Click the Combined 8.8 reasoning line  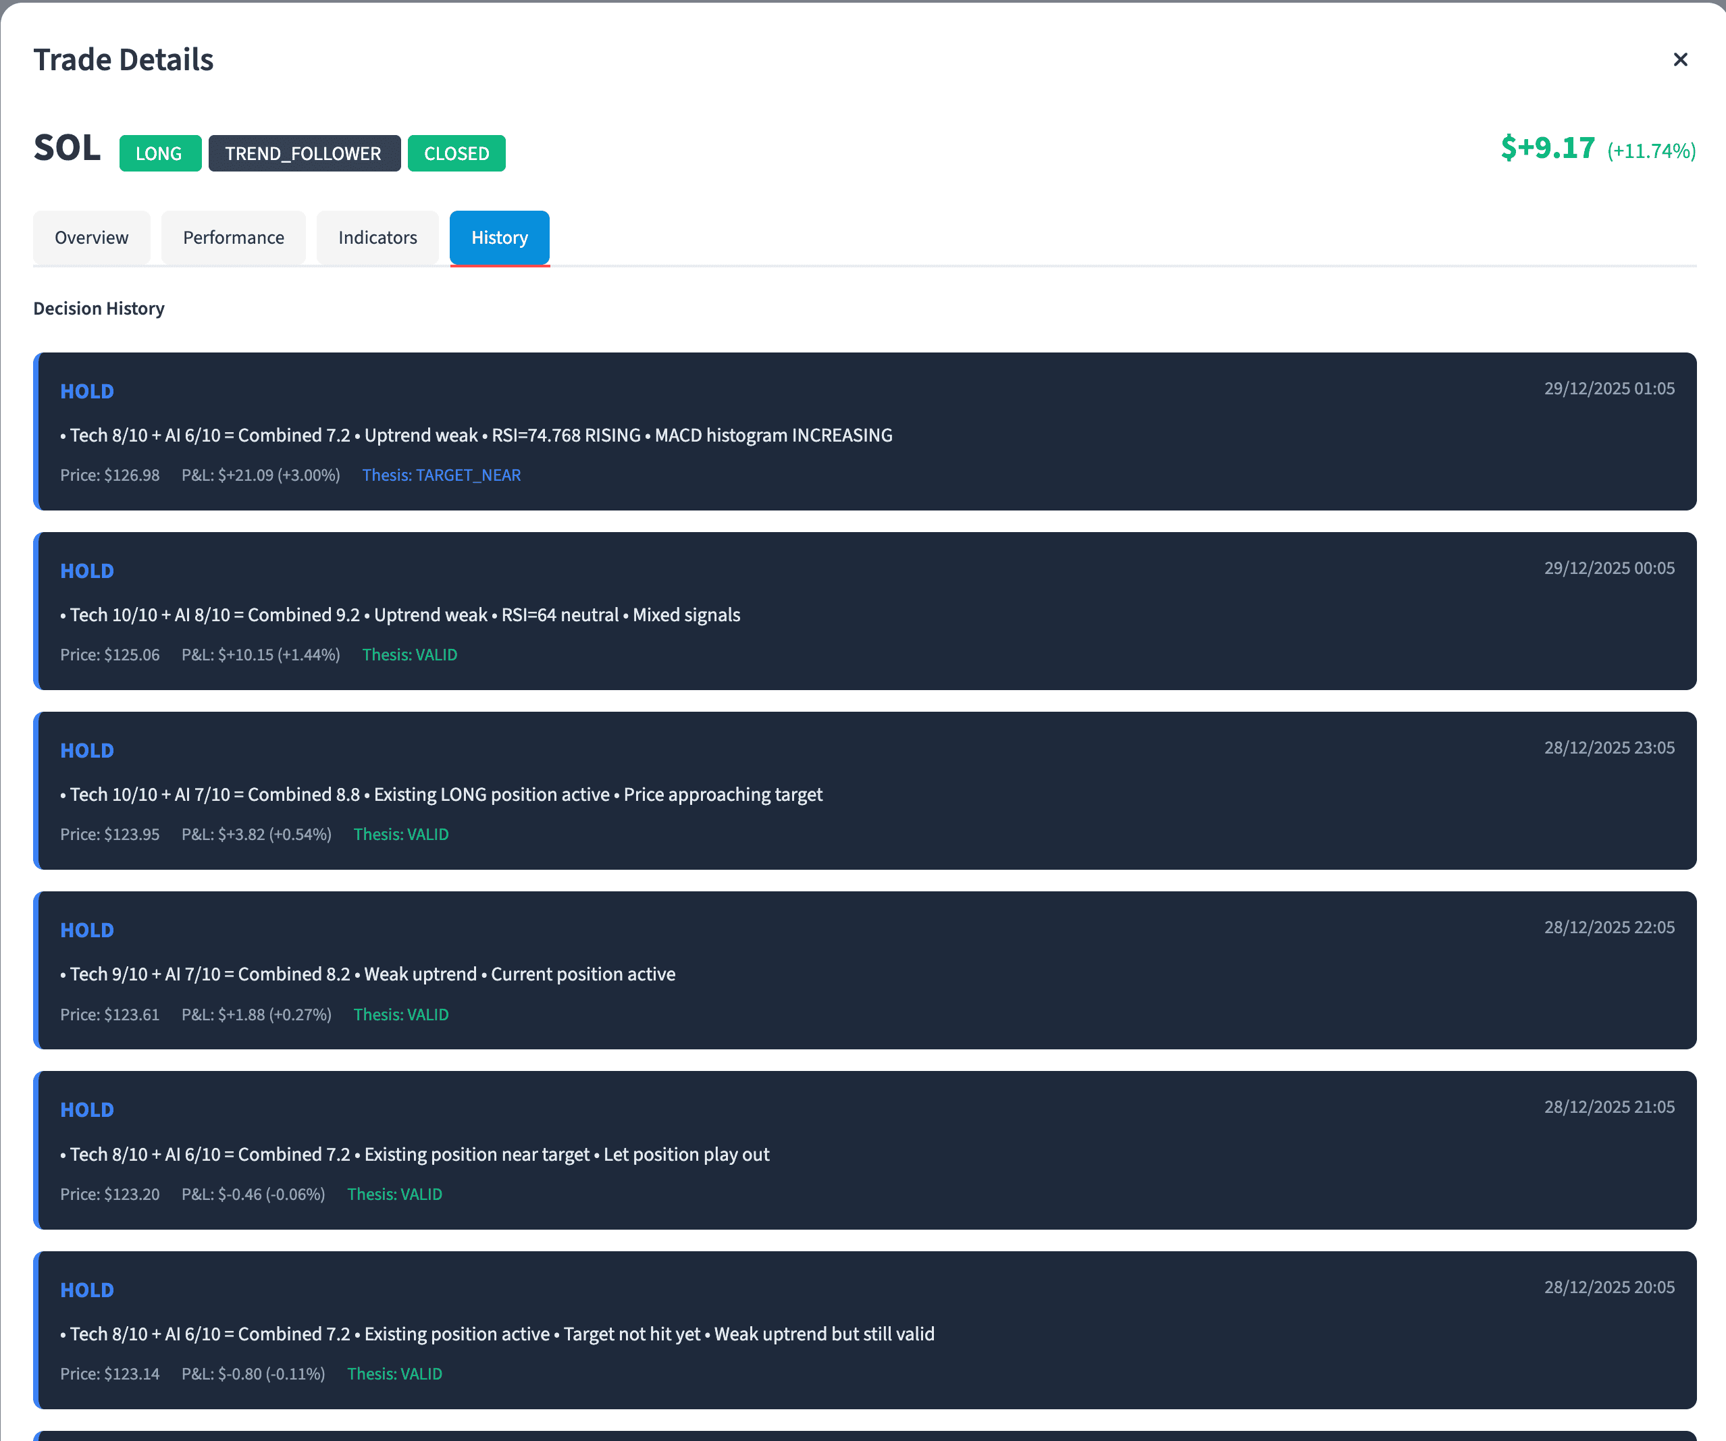(x=442, y=795)
